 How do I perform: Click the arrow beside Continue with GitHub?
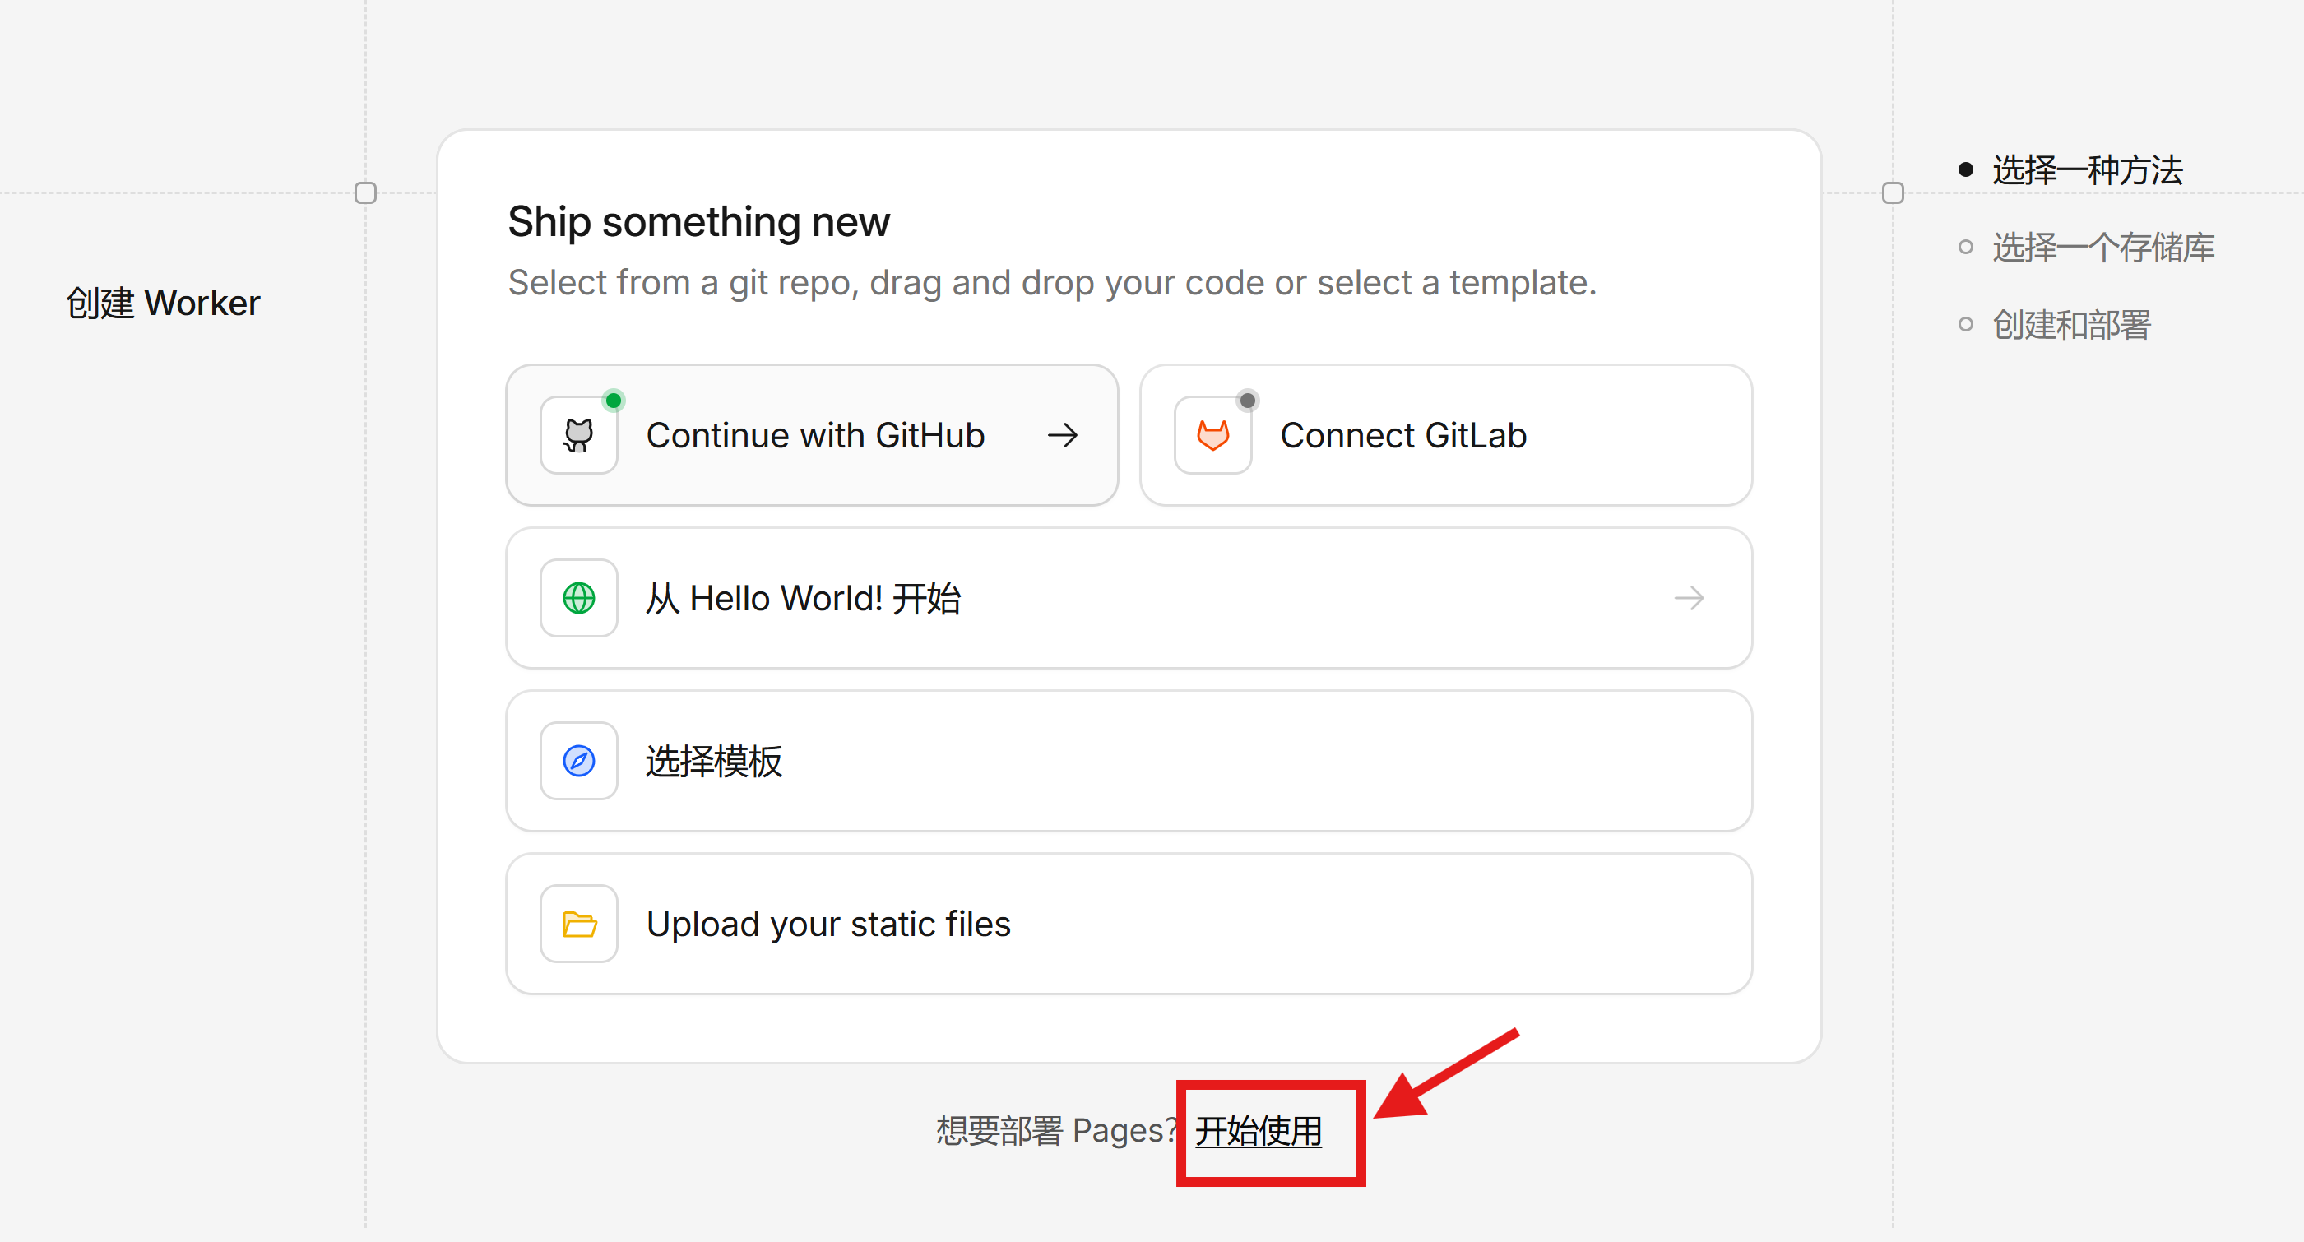tap(1063, 435)
